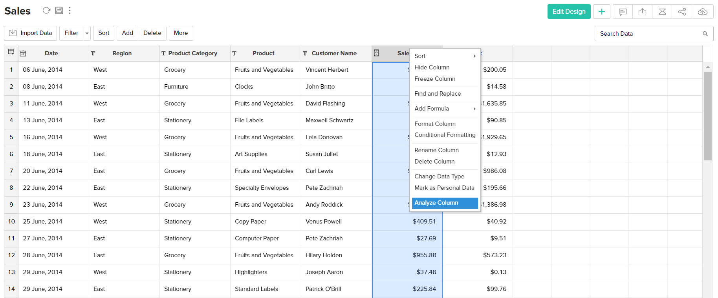This screenshot has height=298, width=718.
Task: Click the Edit Design button
Action: click(x=569, y=12)
